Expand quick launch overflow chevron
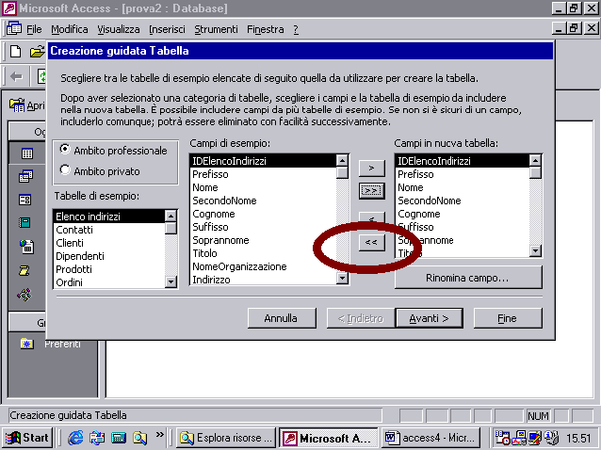601x450 pixels. (160, 434)
